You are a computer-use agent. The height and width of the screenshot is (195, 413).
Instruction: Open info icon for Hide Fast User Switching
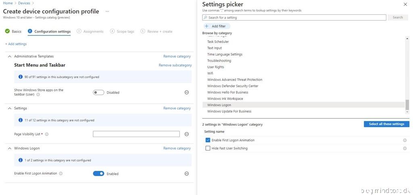[x=405, y=148]
